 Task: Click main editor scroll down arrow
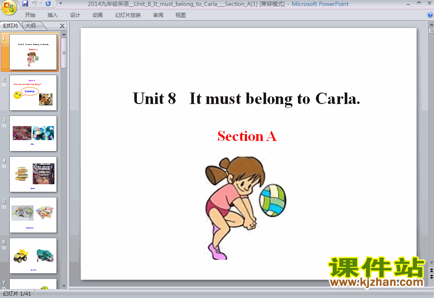coord(431,263)
